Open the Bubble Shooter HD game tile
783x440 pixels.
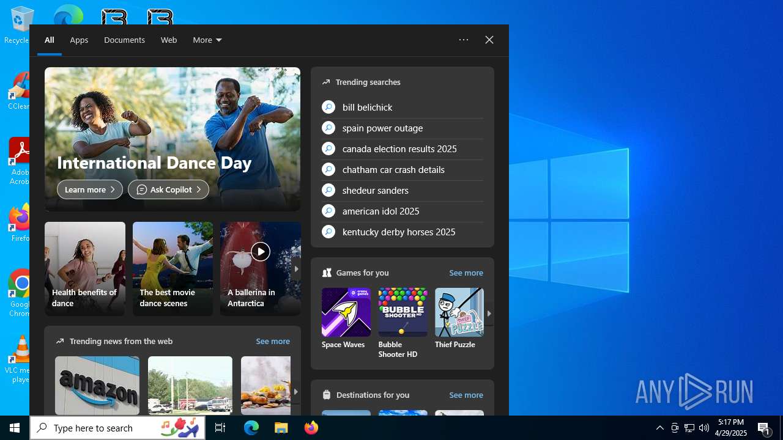[x=403, y=323]
